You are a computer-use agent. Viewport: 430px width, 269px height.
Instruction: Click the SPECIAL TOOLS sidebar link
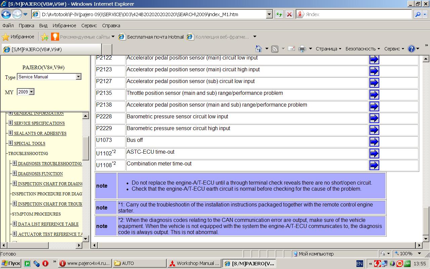[x=30, y=144]
